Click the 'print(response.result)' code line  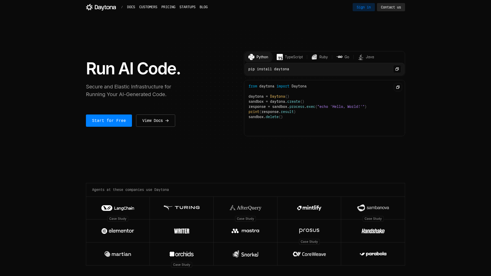tap(272, 112)
